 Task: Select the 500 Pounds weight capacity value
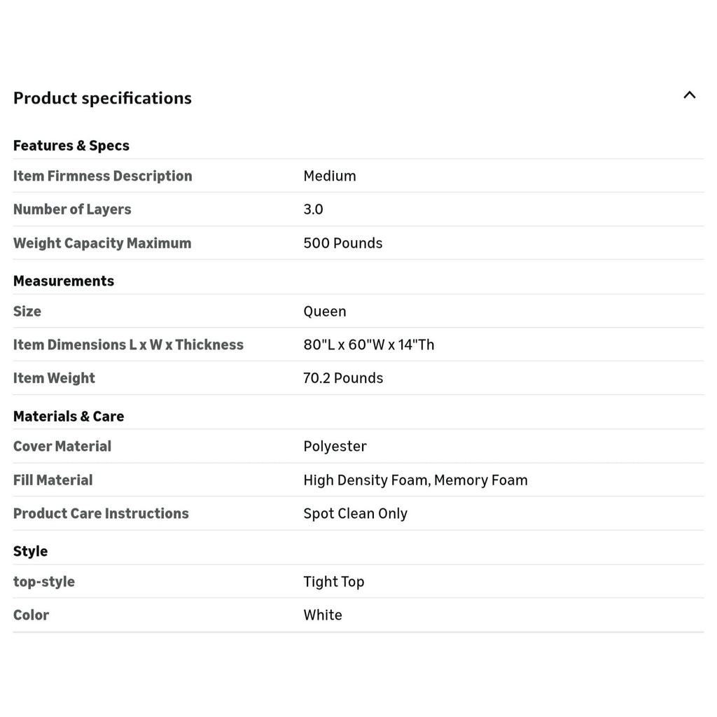343,243
